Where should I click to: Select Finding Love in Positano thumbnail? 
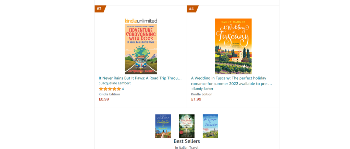click(x=163, y=126)
